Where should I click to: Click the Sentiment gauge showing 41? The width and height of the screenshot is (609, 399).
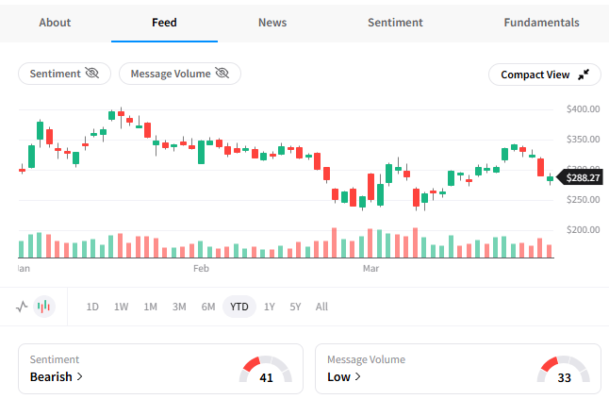[265, 369]
